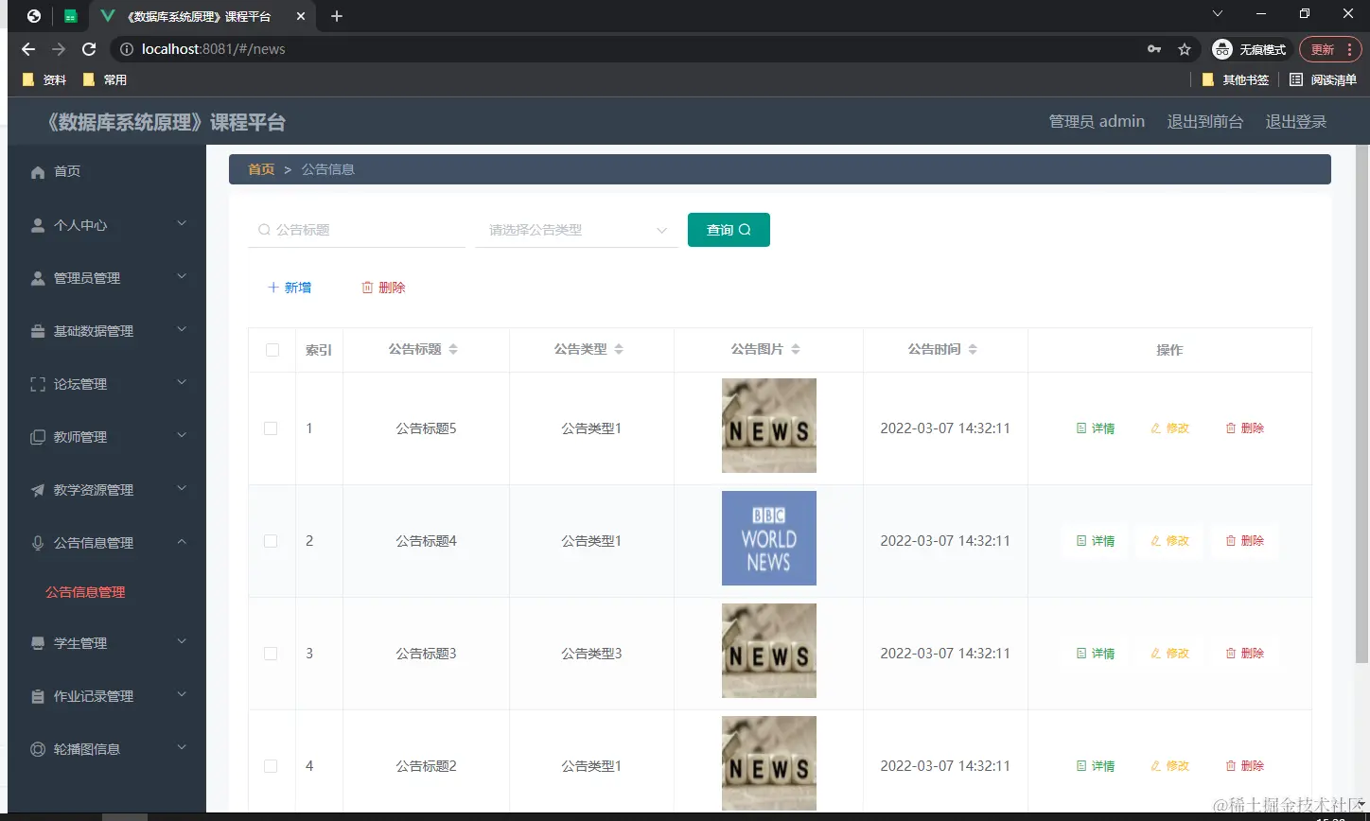
Task: Click the clipboard icon beside 作业记录管理
Action: [x=38, y=696]
